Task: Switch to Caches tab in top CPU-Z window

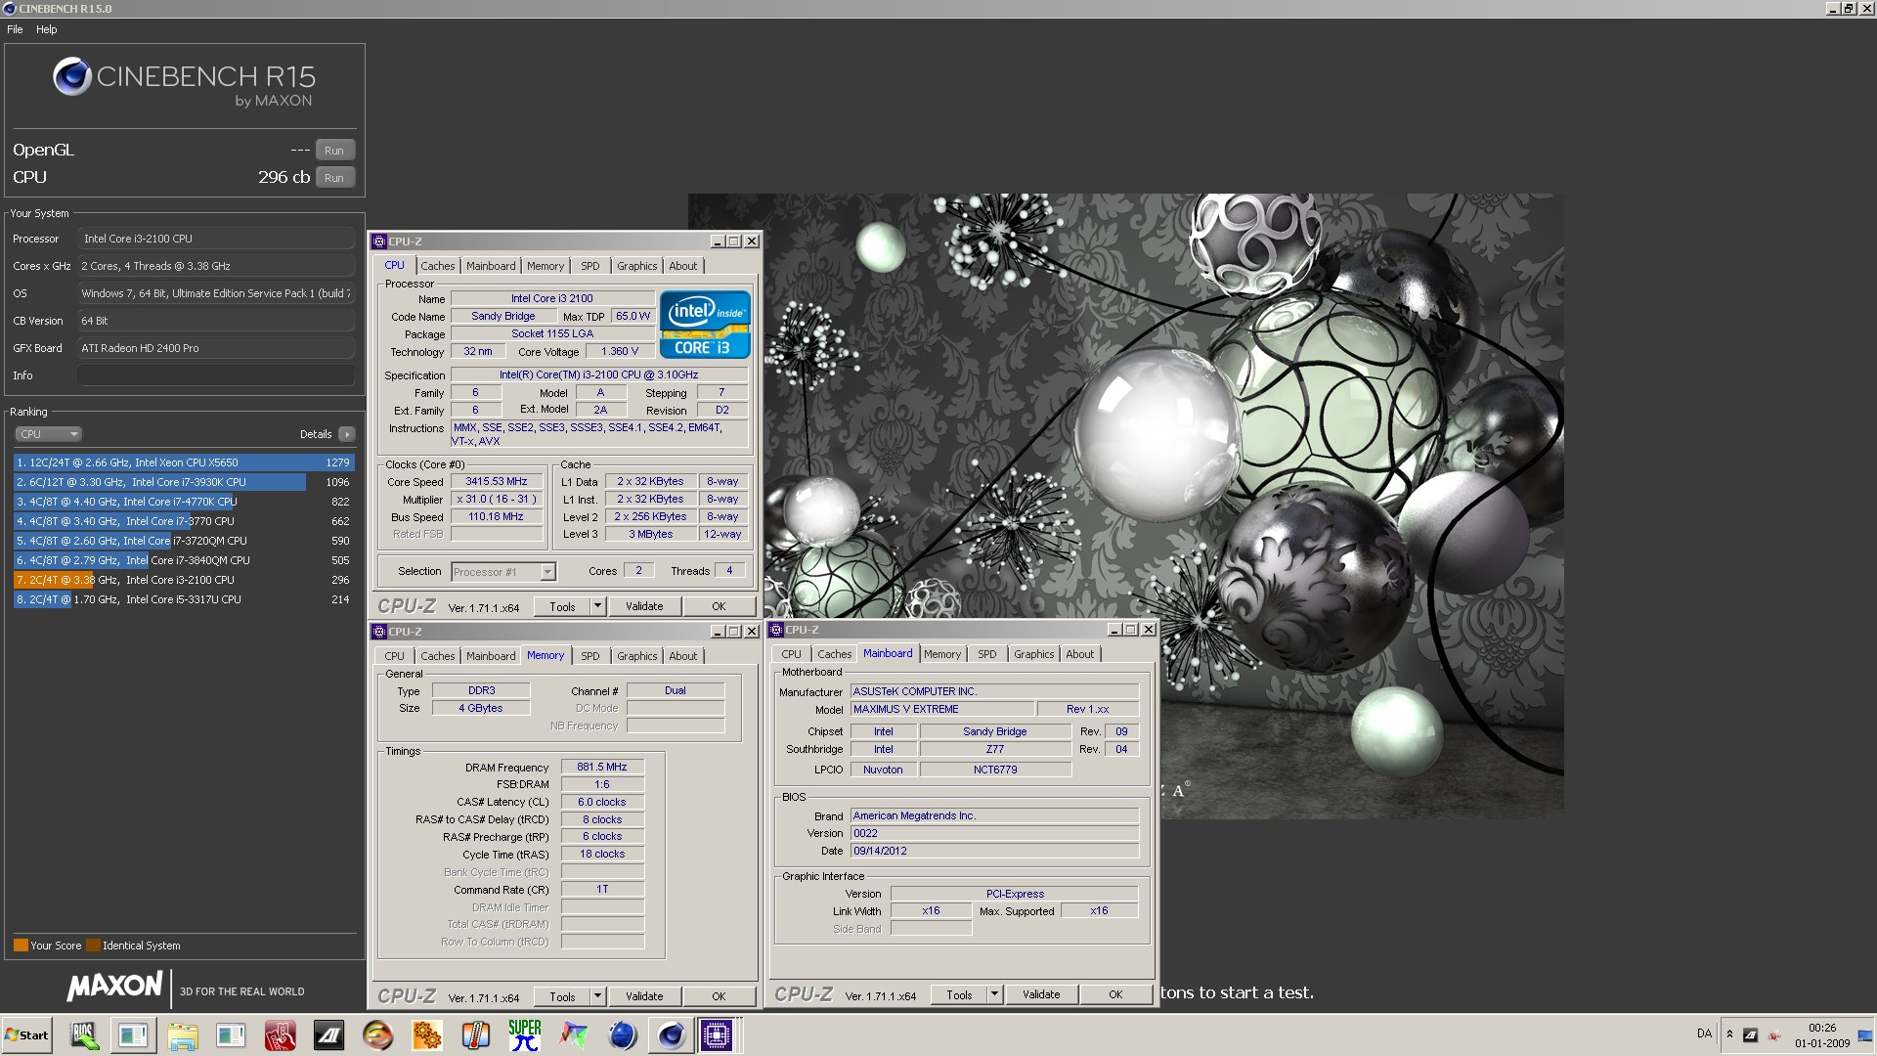Action: pos(437,266)
